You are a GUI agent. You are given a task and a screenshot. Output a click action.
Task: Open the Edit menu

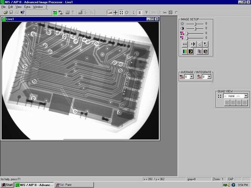10,7
